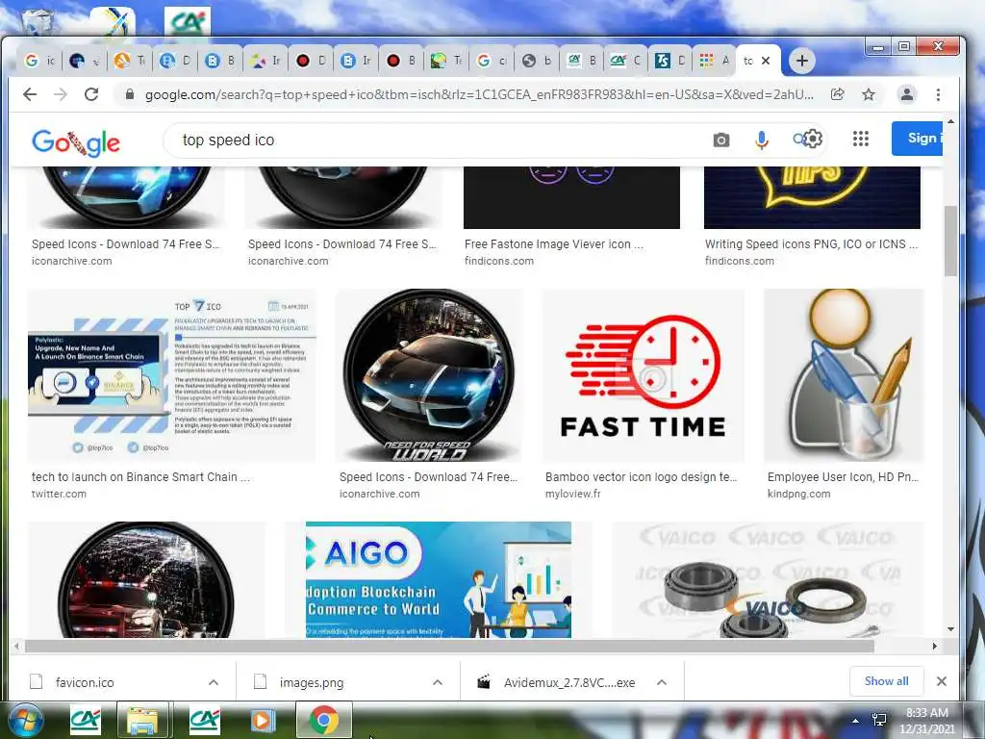Screen dimensions: 985x739
Task: Click the Chrome icon in the taskbar
Action: 323,721
